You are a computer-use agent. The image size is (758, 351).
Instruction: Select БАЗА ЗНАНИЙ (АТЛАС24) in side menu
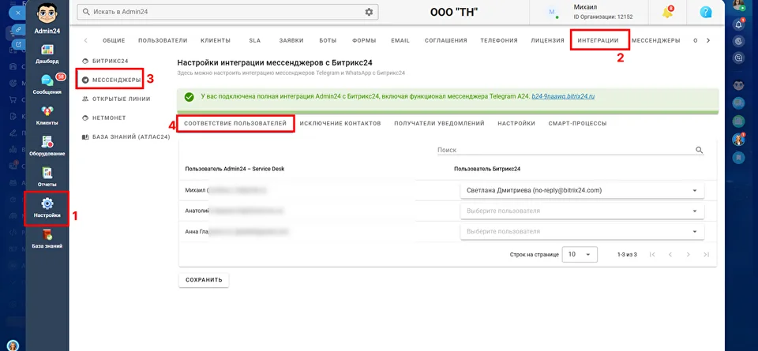coord(126,137)
